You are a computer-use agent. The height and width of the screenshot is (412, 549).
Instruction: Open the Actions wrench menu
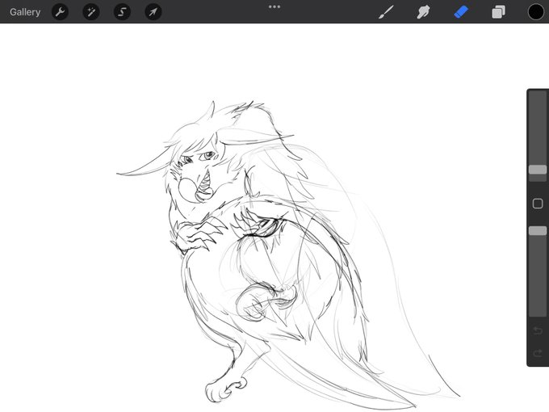point(60,12)
